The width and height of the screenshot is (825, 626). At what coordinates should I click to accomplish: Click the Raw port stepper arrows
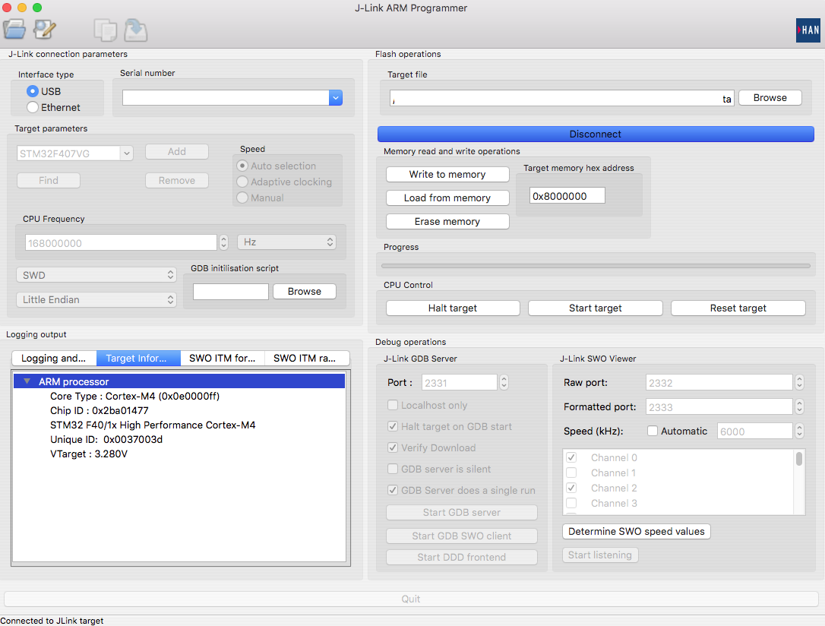click(800, 382)
